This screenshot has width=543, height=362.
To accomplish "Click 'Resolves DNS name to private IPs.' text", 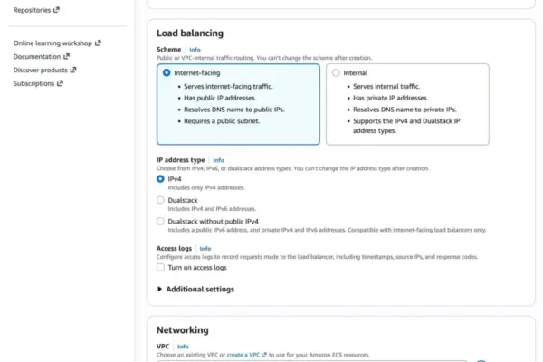I will click(405, 110).
